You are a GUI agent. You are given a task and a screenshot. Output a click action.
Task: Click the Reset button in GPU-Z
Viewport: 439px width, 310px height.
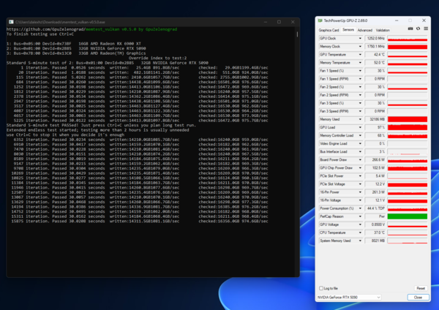click(421, 288)
